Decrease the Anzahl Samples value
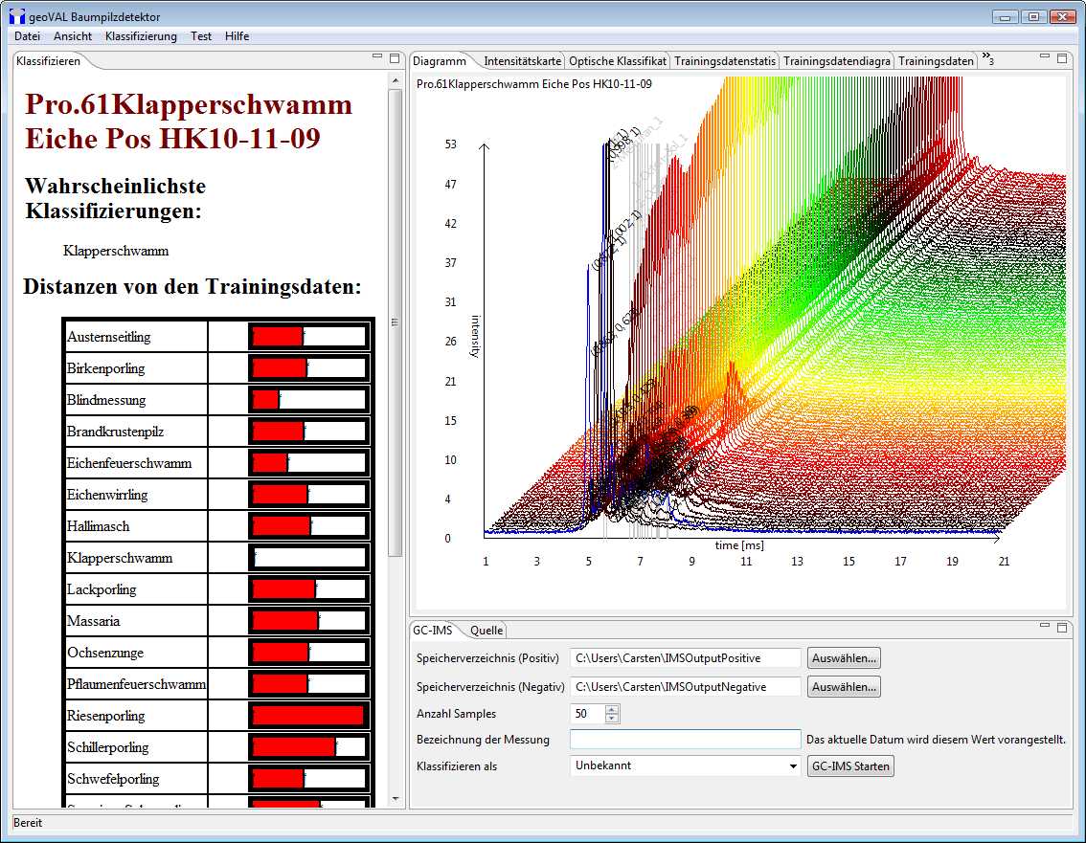 point(613,719)
